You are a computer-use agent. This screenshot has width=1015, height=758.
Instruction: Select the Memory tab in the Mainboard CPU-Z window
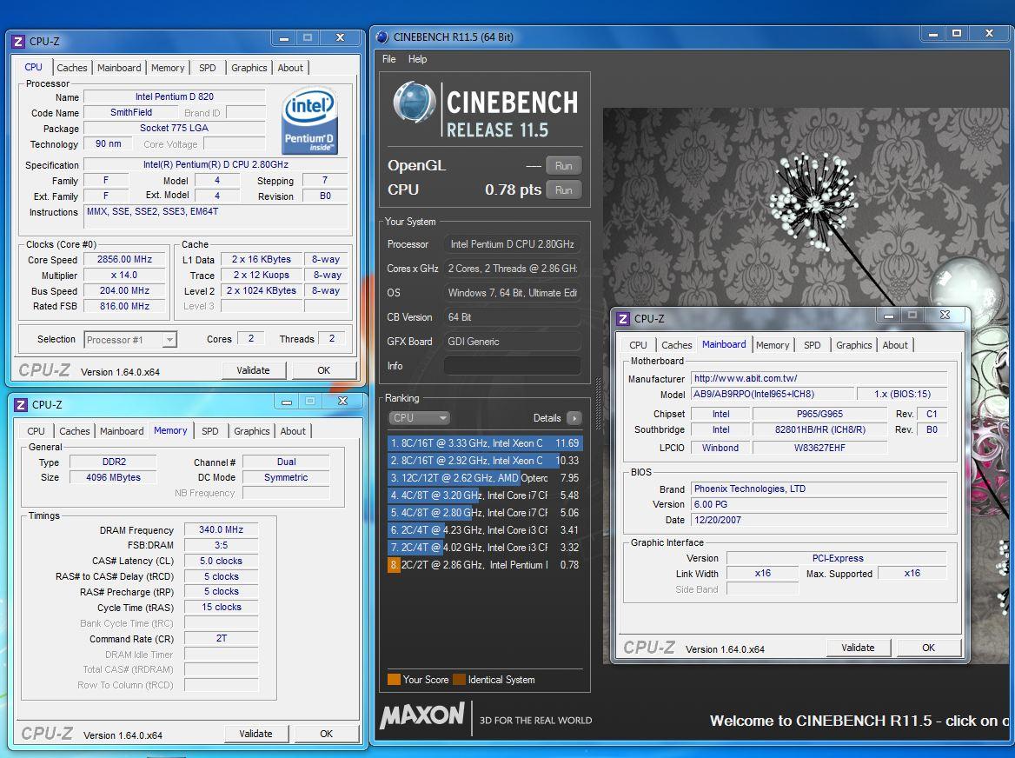tap(773, 345)
